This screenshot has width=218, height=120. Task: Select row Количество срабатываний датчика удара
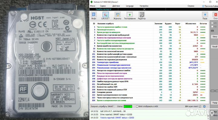tap(149, 54)
